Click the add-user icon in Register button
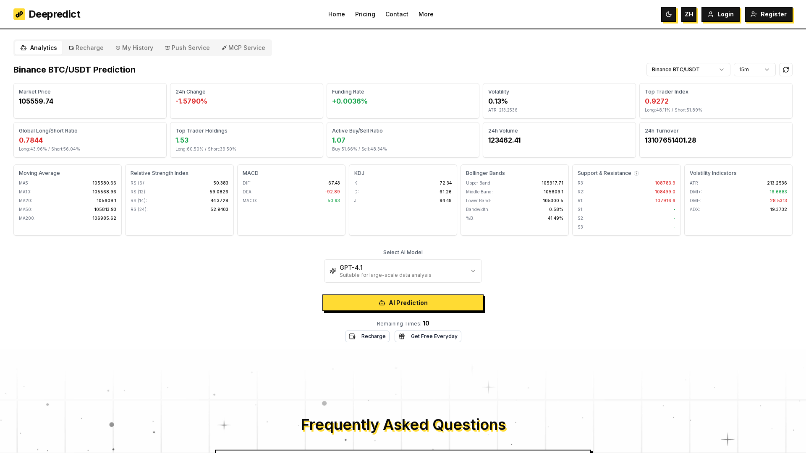806x453 pixels. 754,14
